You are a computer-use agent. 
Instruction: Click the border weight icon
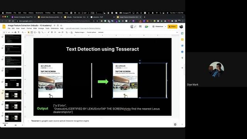[52, 32]
